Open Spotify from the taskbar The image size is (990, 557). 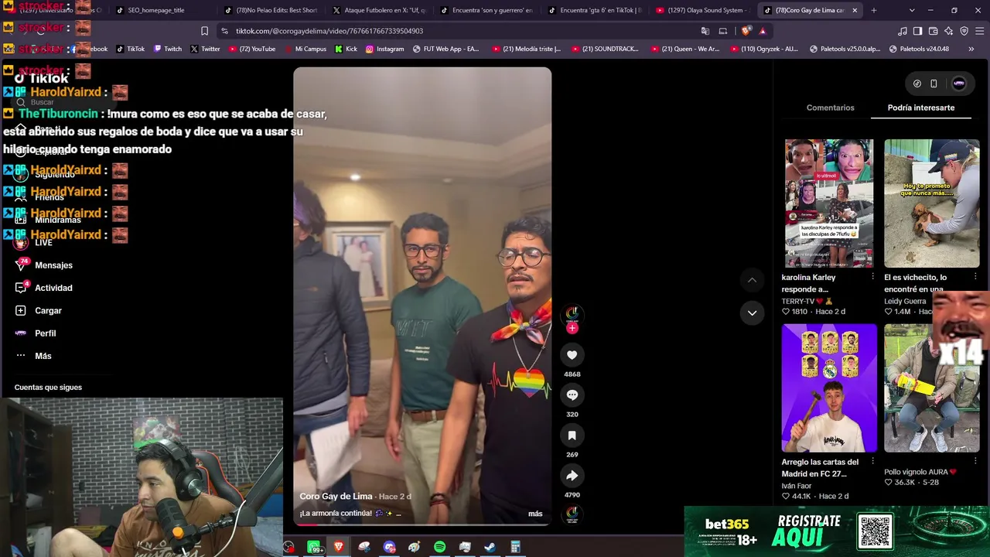(x=439, y=548)
